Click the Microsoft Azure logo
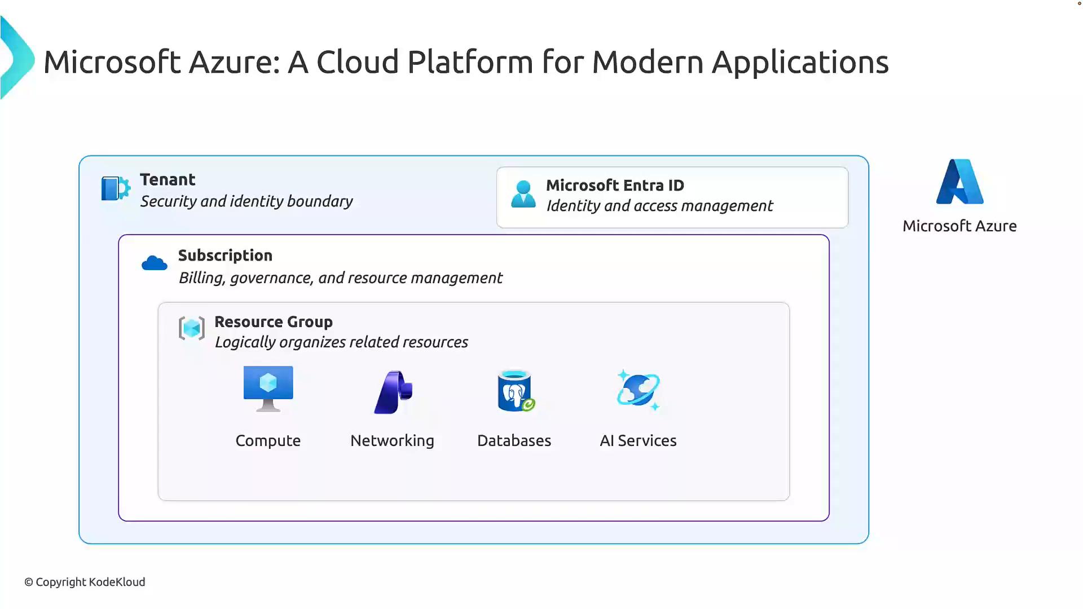Screen dimensions: 1083x609 960,182
